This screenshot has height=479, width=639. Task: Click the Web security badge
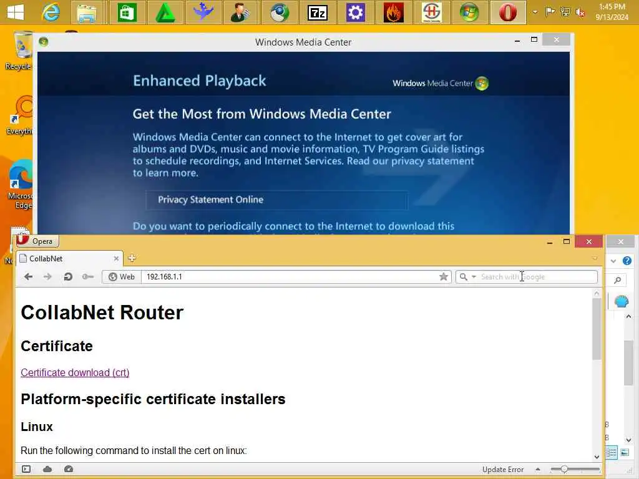(122, 277)
